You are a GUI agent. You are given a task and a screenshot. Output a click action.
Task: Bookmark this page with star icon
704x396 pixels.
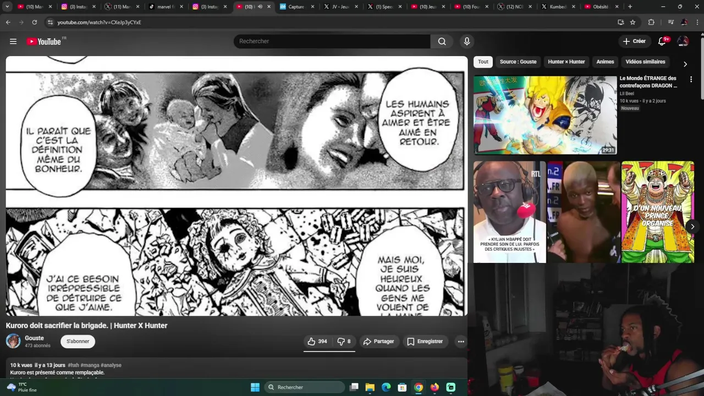coord(633,22)
